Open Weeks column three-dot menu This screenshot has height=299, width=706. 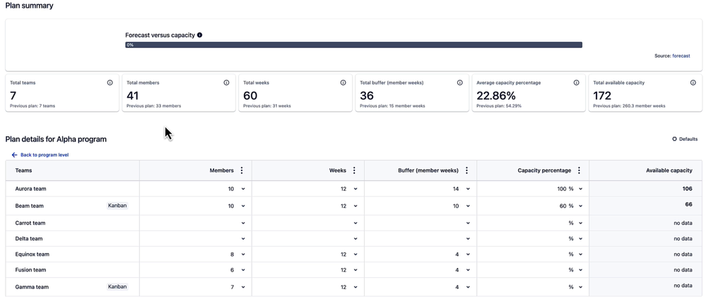click(x=354, y=170)
